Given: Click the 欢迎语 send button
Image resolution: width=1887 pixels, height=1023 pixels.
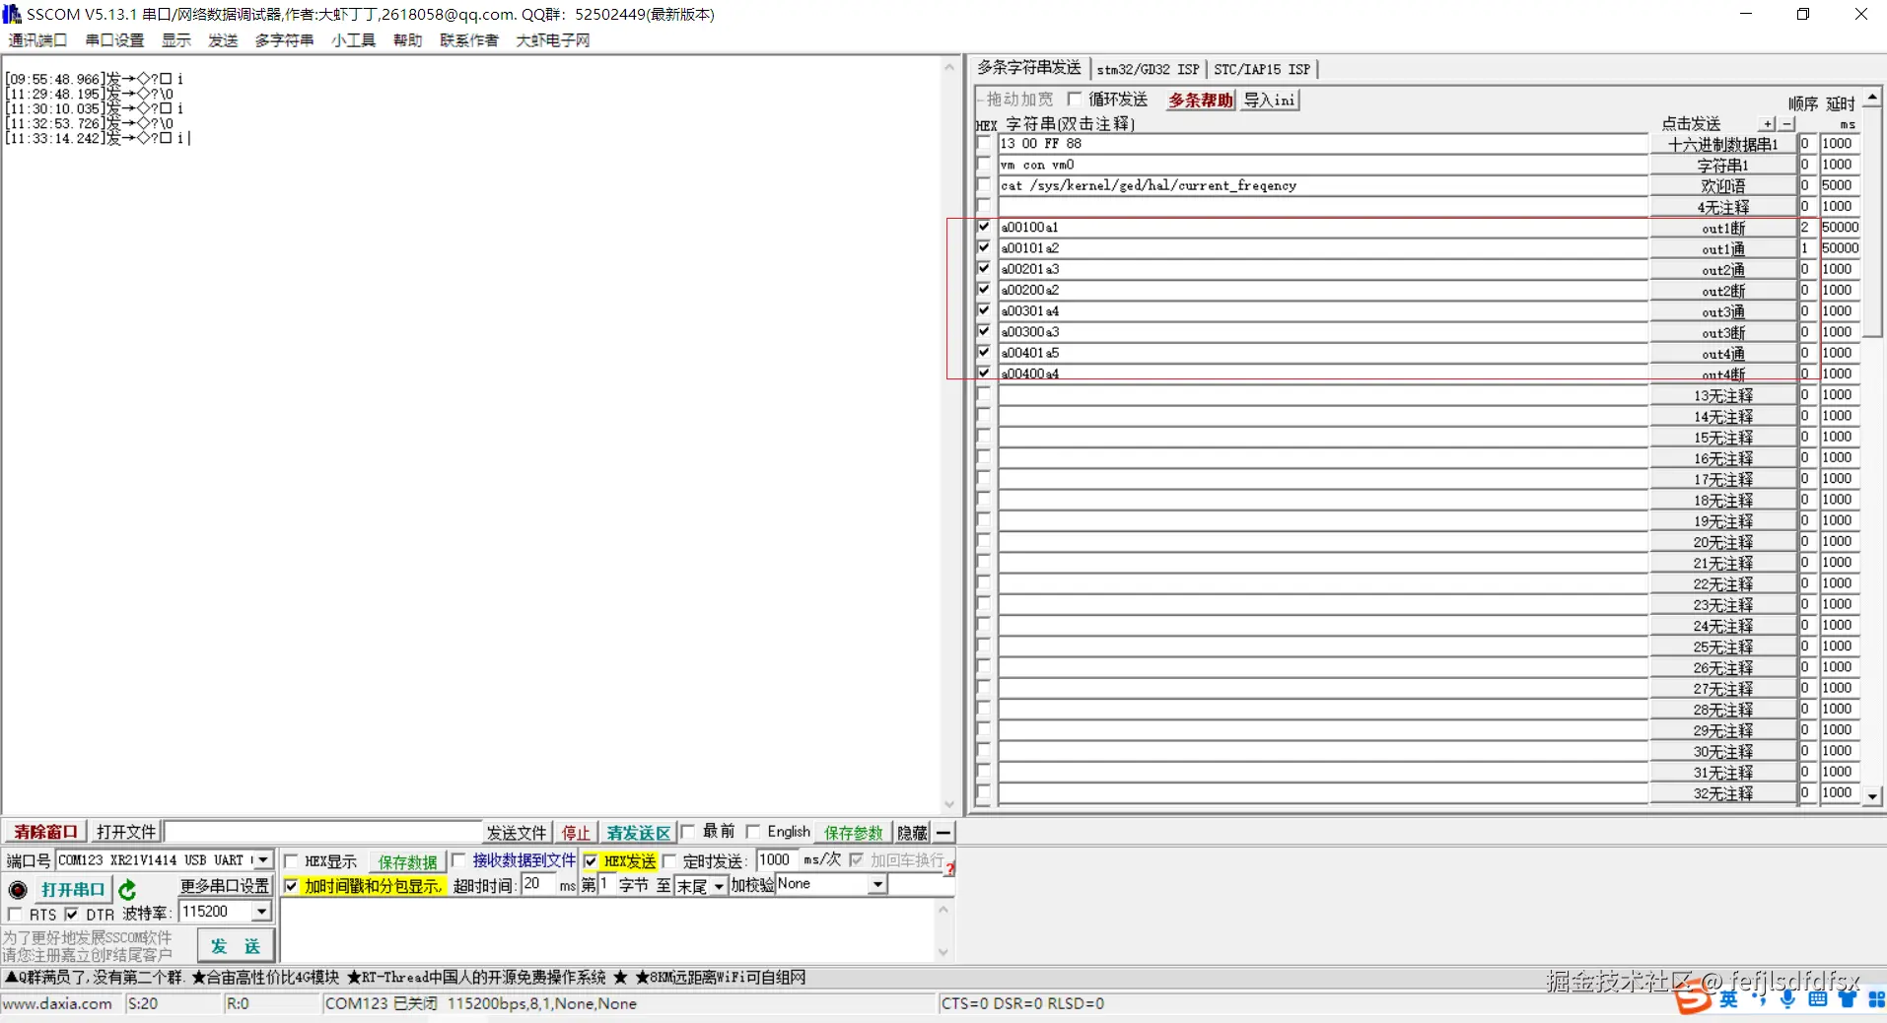Looking at the screenshot, I should coord(1722,185).
